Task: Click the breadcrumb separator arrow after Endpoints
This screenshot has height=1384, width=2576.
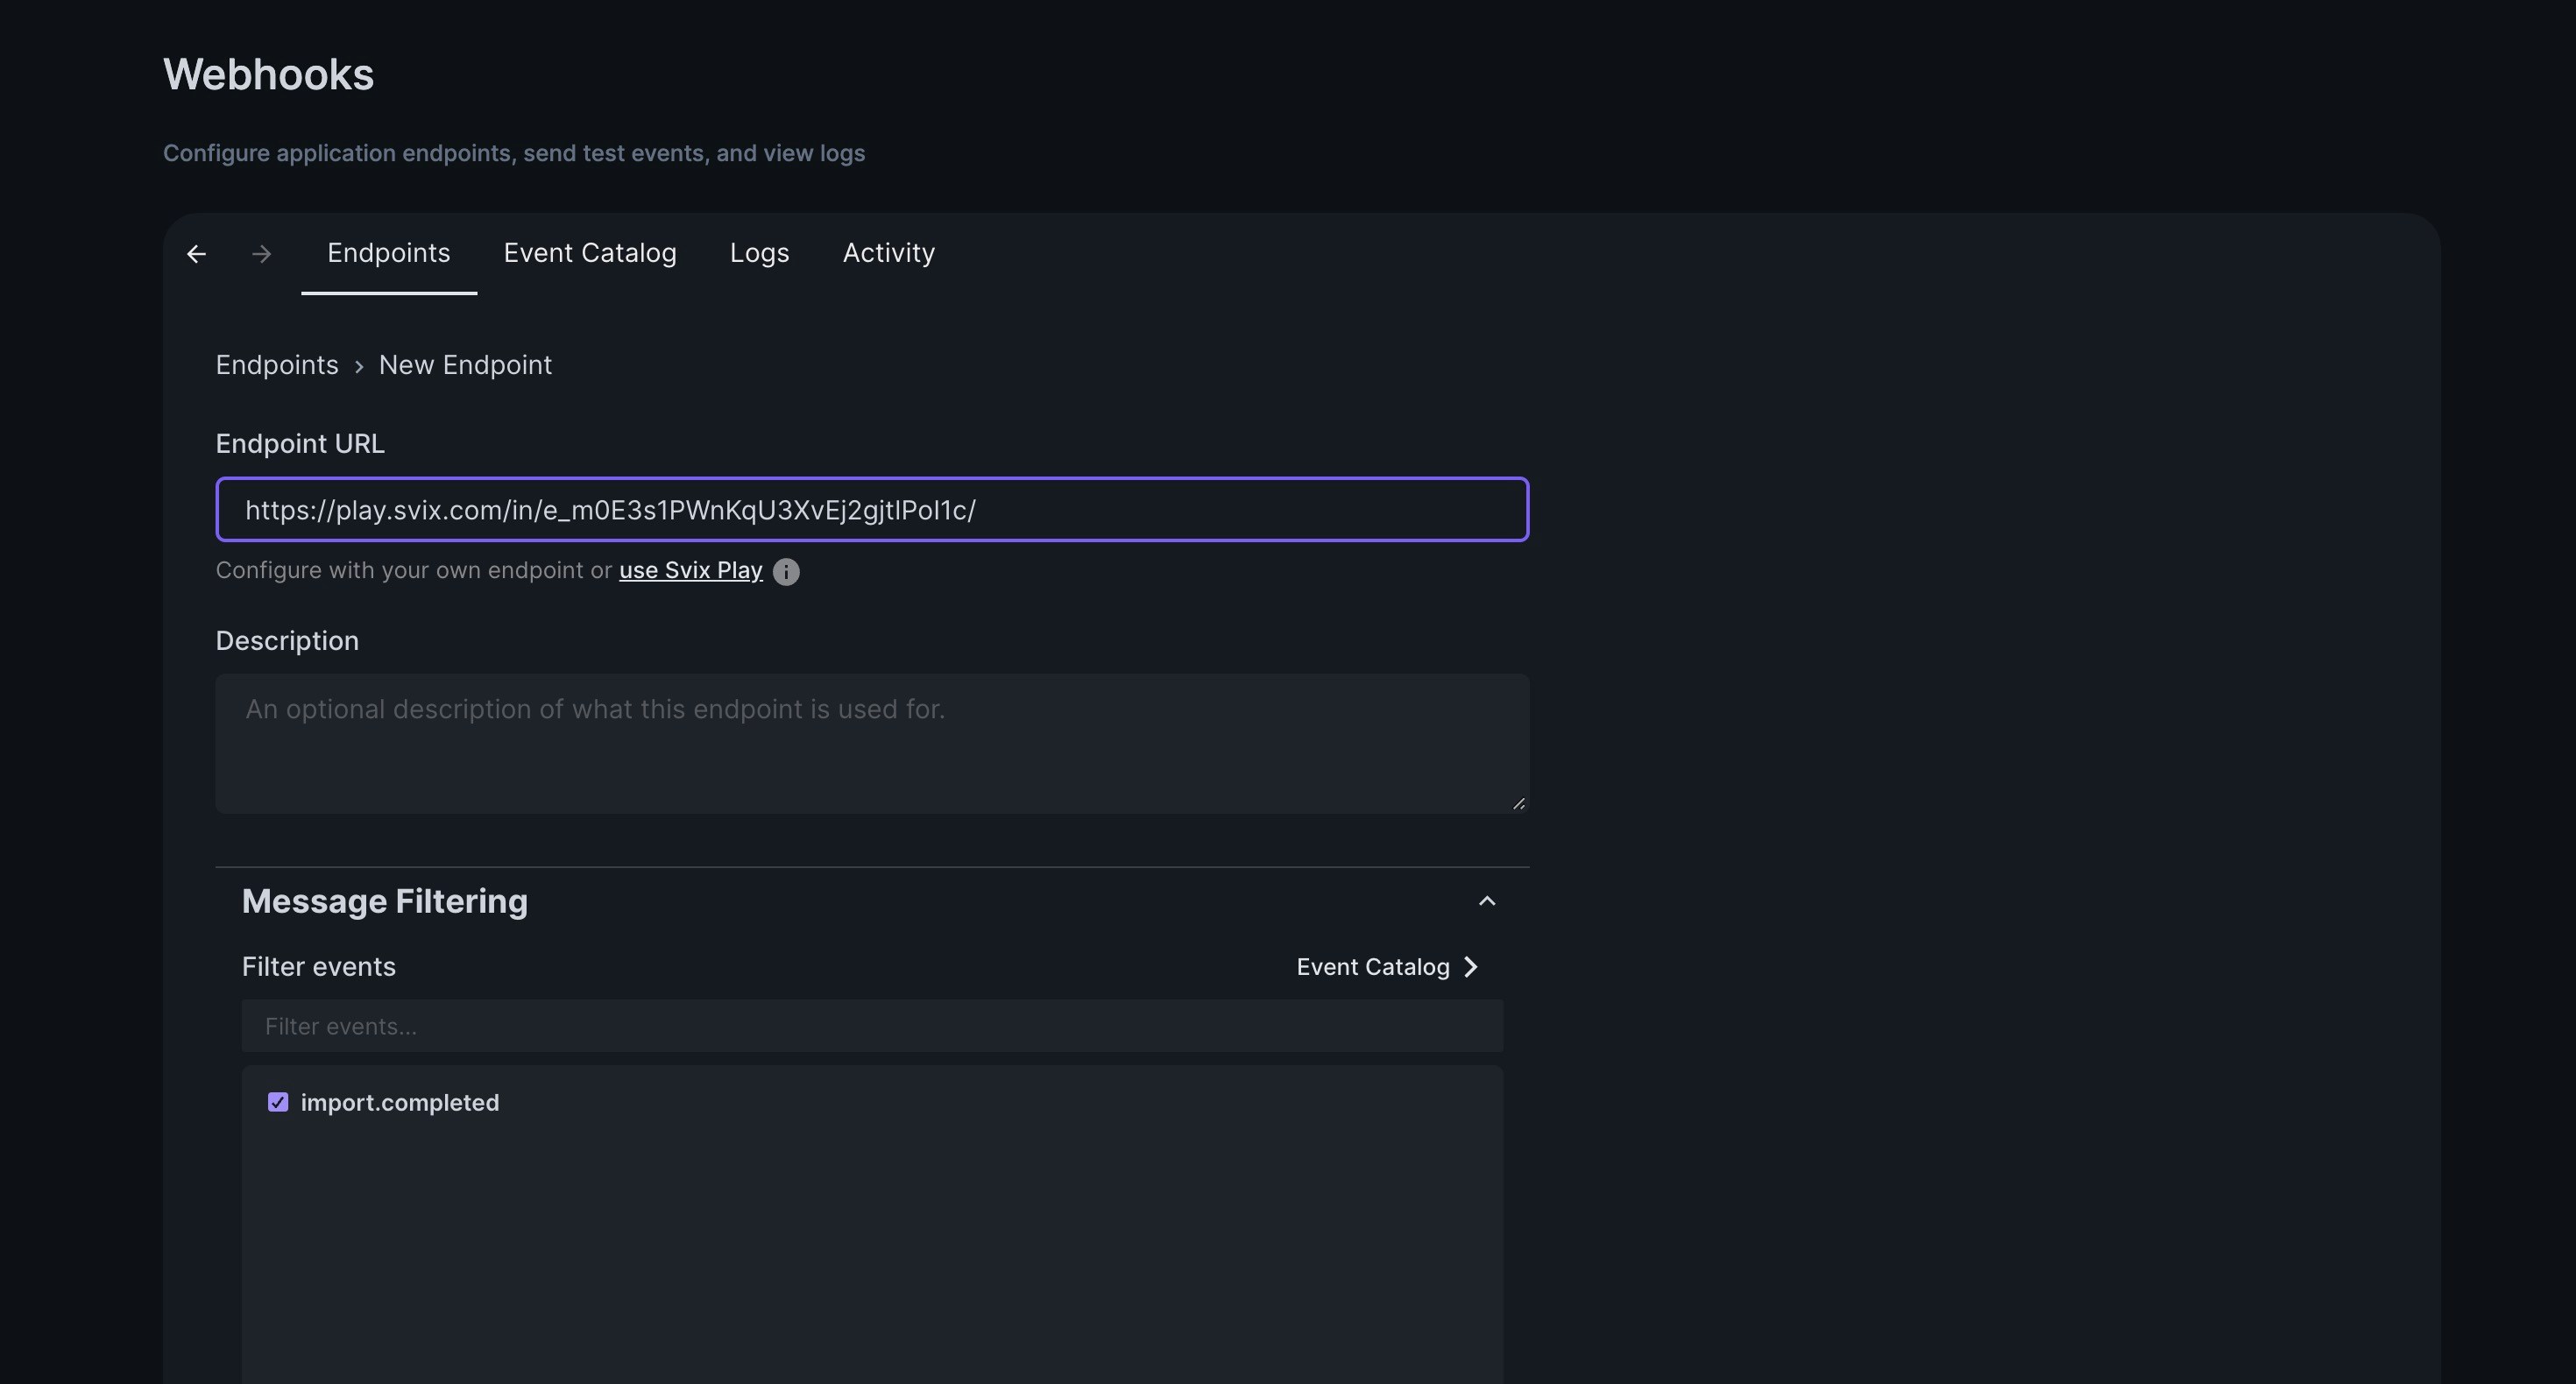Action: pos(358,366)
